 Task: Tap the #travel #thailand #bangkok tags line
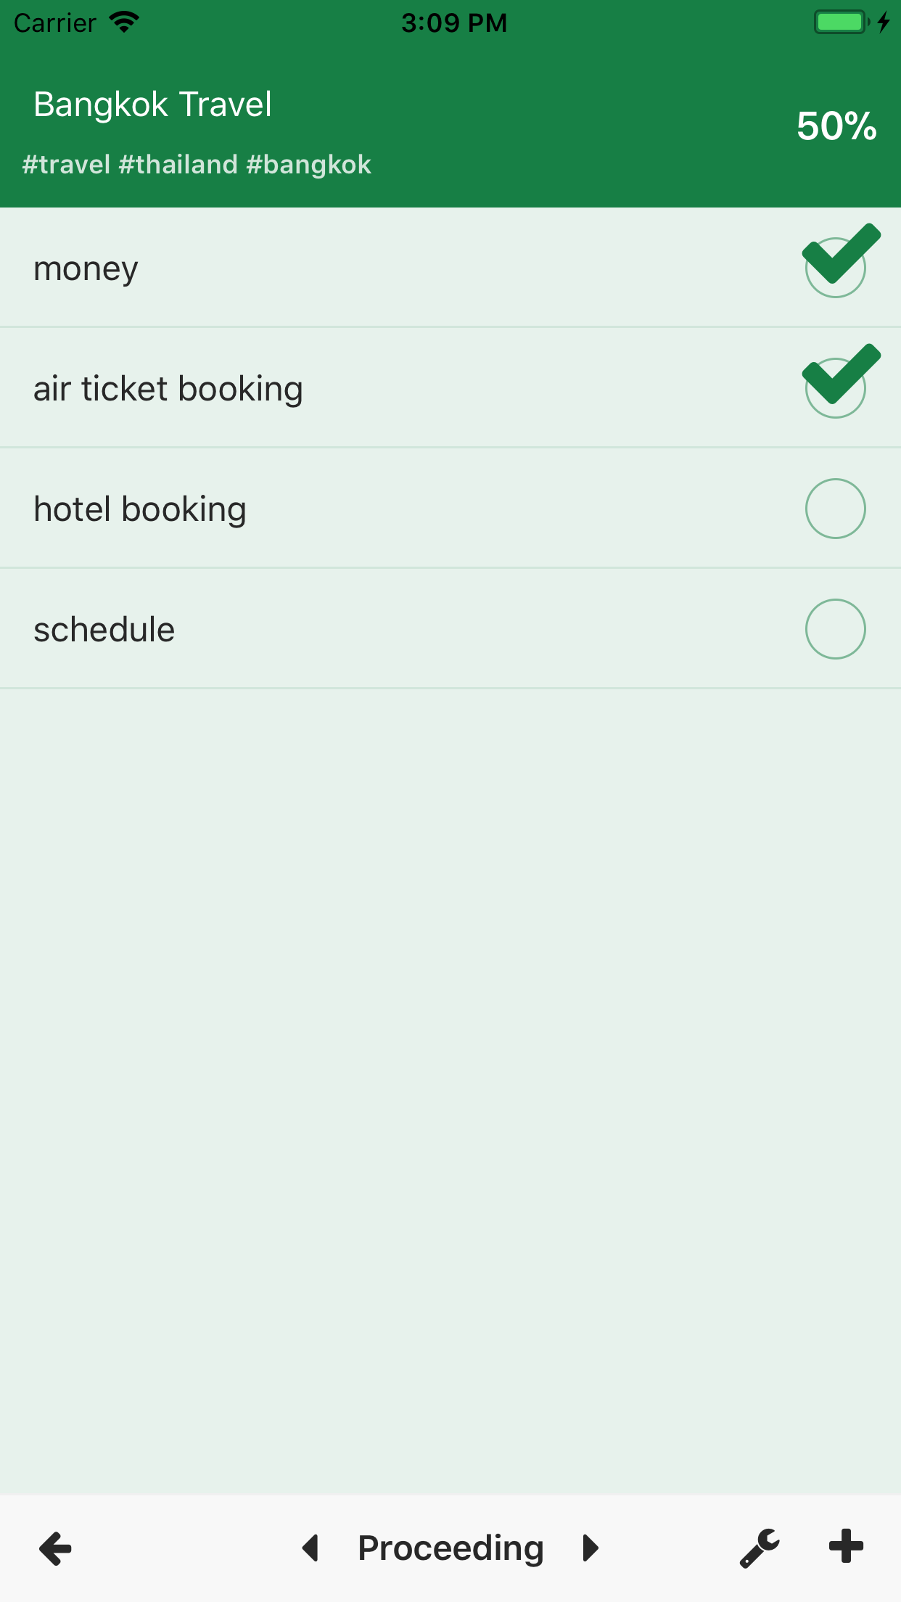coord(197,165)
